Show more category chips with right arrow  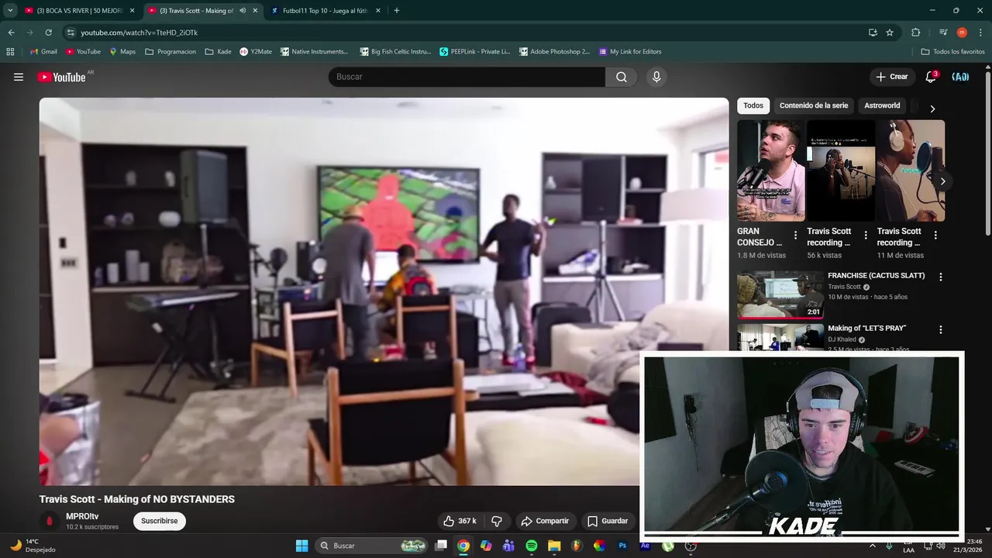[x=932, y=108]
